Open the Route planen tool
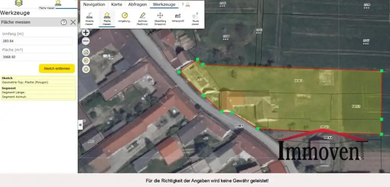This screenshot has width=390, height=187. coord(195,18)
